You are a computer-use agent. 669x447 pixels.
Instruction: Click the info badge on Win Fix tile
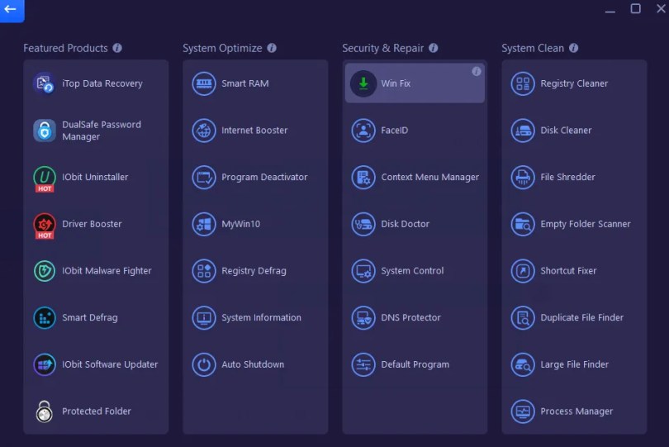click(x=477, y=71)
